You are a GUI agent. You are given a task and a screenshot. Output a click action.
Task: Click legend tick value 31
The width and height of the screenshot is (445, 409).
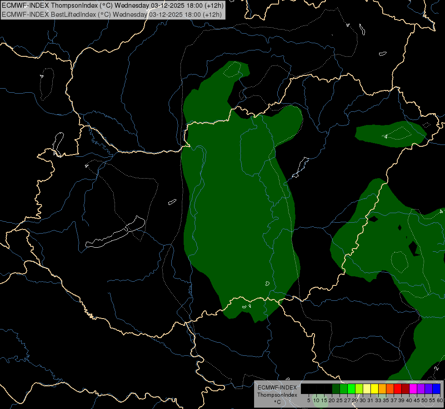[370, 400]
